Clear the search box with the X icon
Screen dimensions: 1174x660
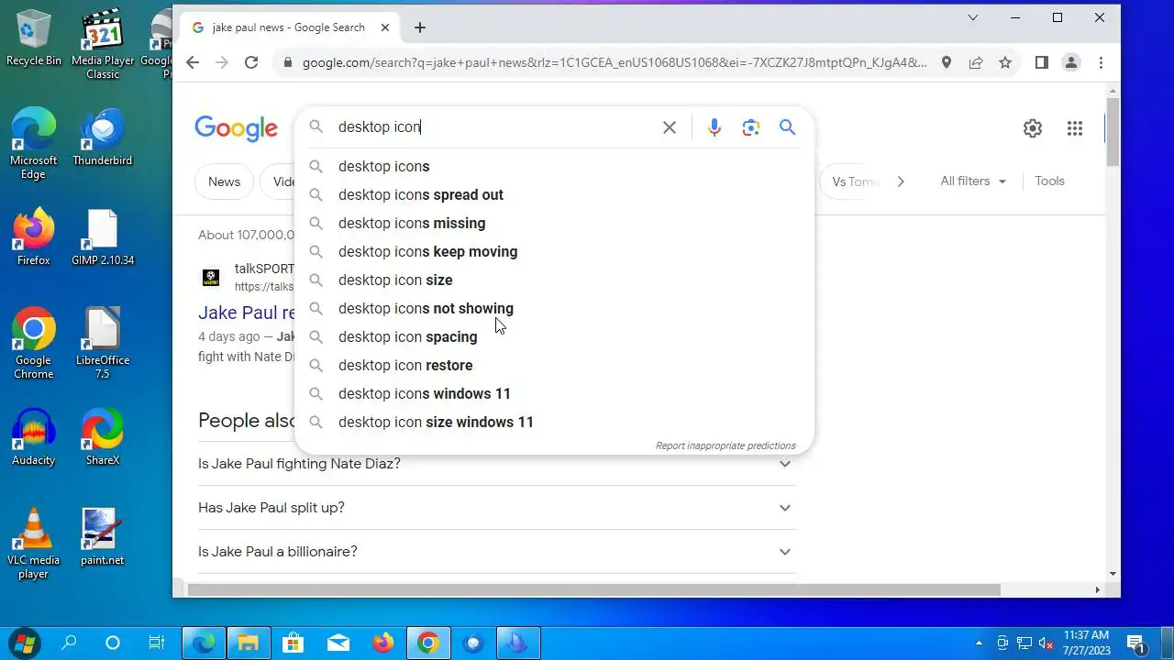coord(670,127)
